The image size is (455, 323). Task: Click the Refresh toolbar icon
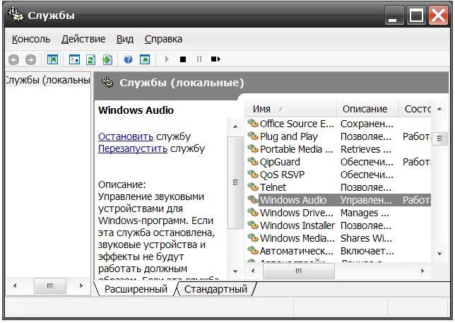(x=91, y=60)
